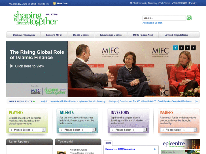Click The Rising Global Role of Islamic Finance heading
This screenshot has width=206, height=154.
coord(37,55)
